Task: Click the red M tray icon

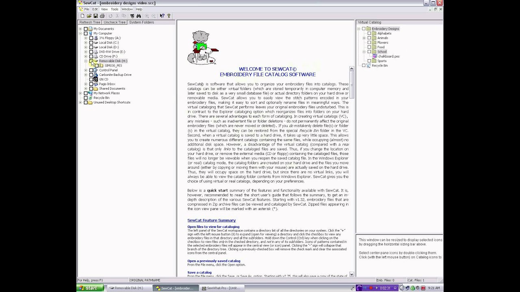Action: click(423, 288)
